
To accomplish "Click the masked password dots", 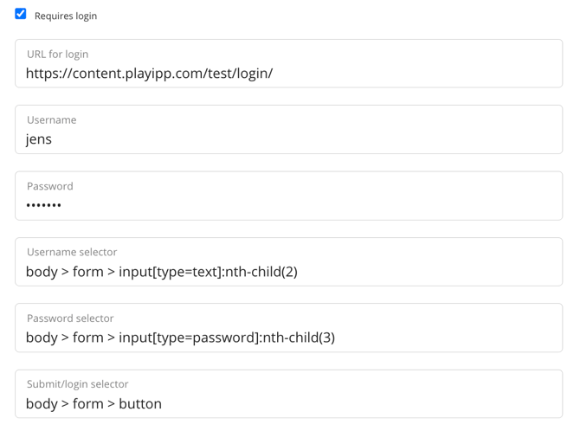I will [43, 206].
